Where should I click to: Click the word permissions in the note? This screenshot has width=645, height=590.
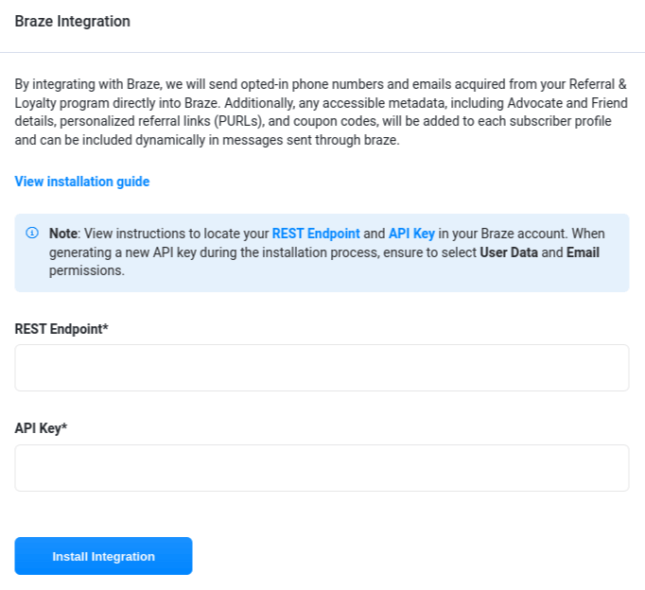pos(87,270)
